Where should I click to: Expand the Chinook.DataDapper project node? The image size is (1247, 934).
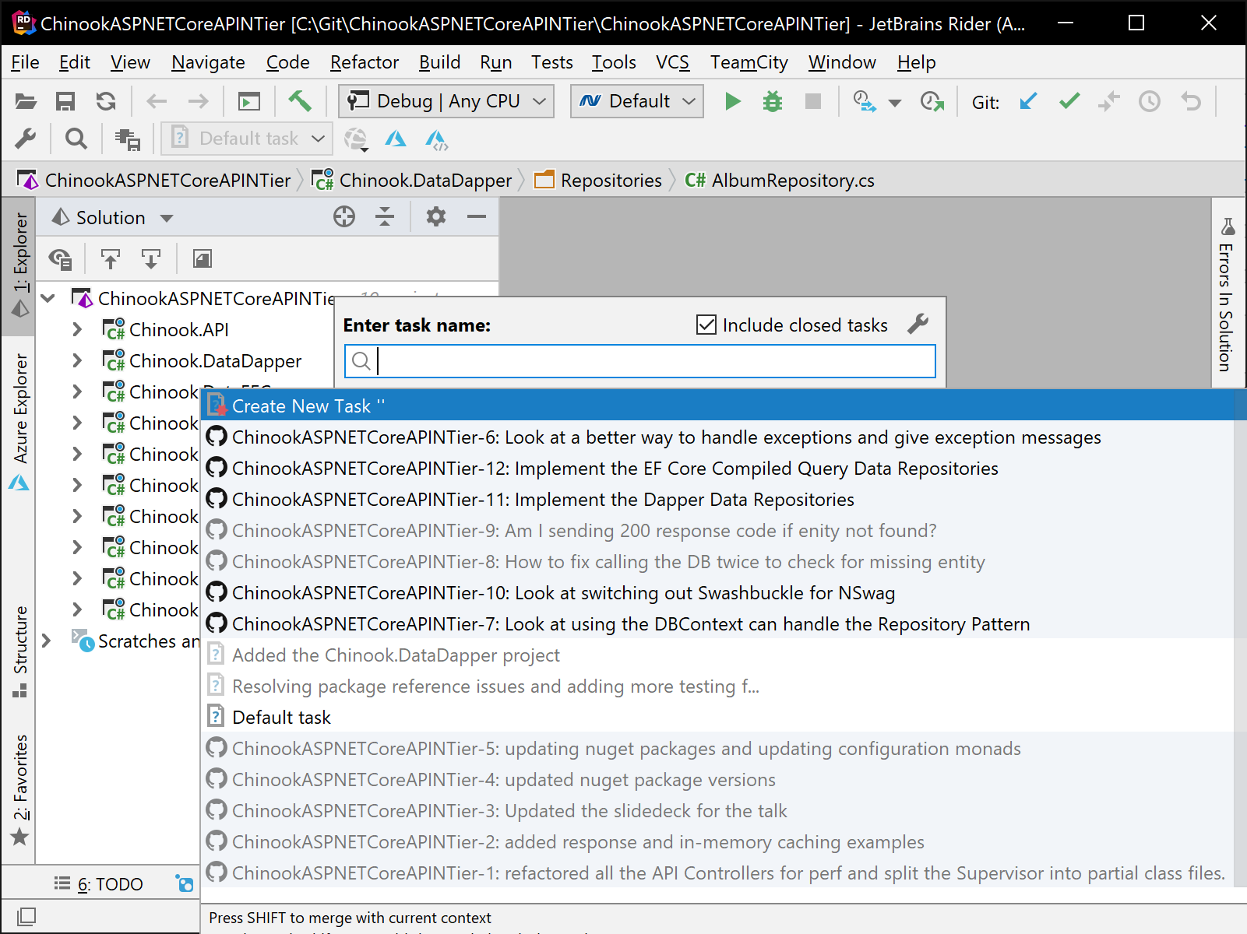(76, 360)
